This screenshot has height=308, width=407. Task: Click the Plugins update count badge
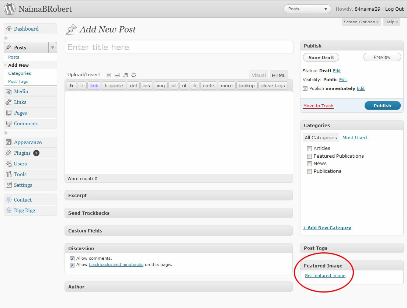(36, 153)
